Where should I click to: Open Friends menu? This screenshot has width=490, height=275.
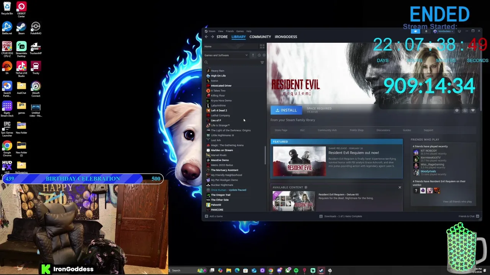pyautogui.click(x=230, y=31)
